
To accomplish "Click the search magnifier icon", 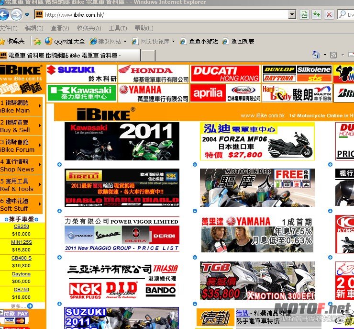I will click(x=343, y=14).
